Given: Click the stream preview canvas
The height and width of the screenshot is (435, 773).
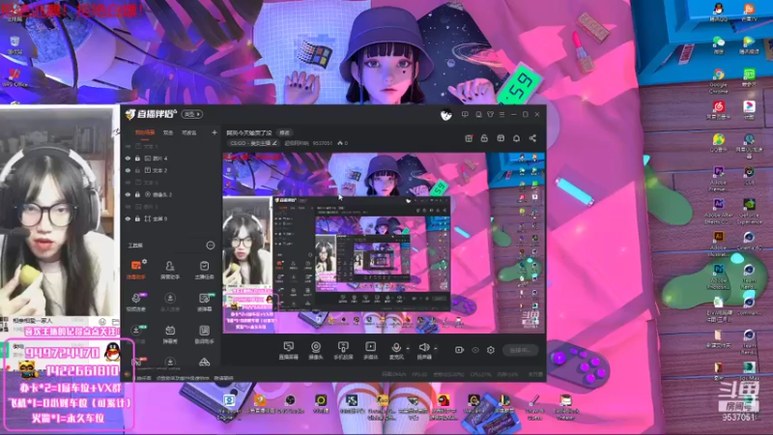Looking at the screenshot, I should (384, 243).
